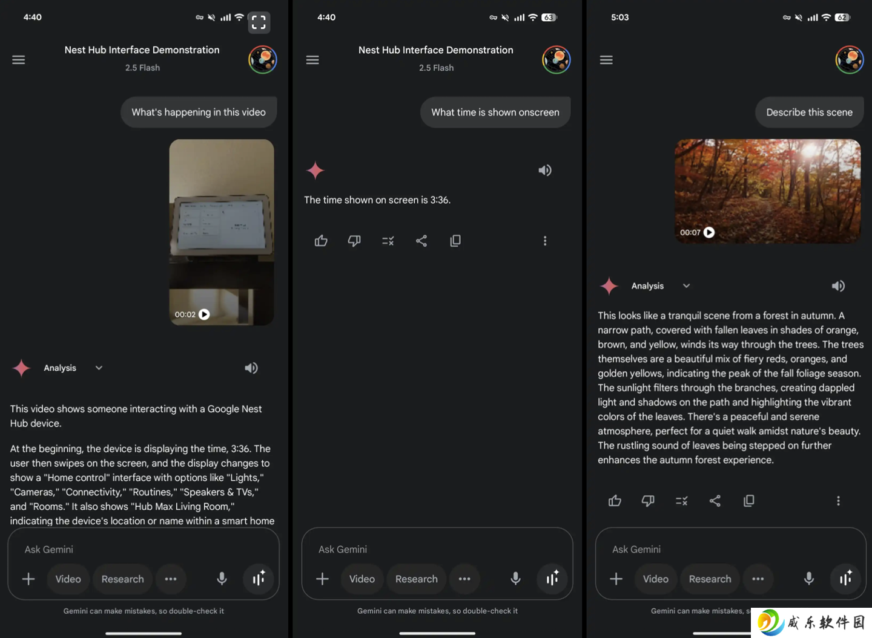Image resolution: width=872 pixels, height=638 pixels.
Task: Select Research chip in middle screen
Action: 417,579
